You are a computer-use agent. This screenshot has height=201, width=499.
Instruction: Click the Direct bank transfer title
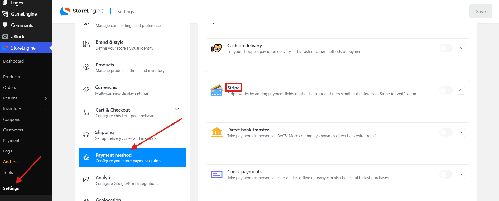pyautogui.click(x=248, y=130)
